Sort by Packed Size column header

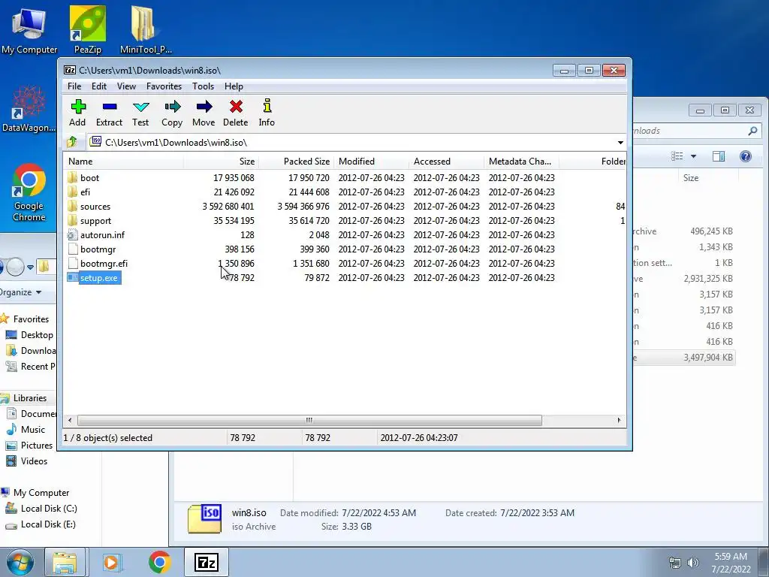click(x=296, y=162)
